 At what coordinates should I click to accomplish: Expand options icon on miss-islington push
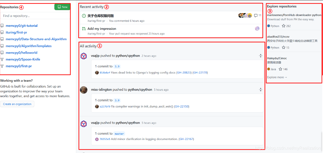pyautogui.click(x=261, y=90)
